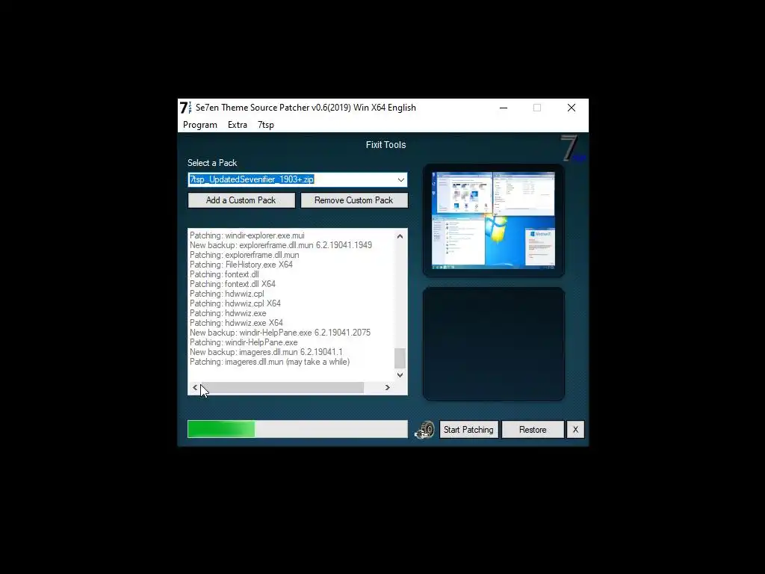Open the 7tsp menu
This screenshot has height=574, width=765.
pyautogui.click(x=266, y=125)
